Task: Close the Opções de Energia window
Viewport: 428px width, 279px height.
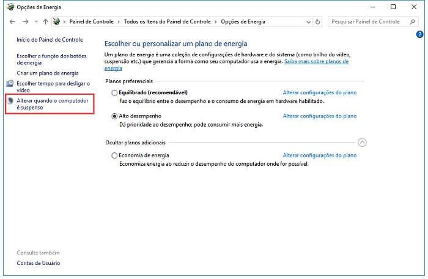Action: click(414, 7)
